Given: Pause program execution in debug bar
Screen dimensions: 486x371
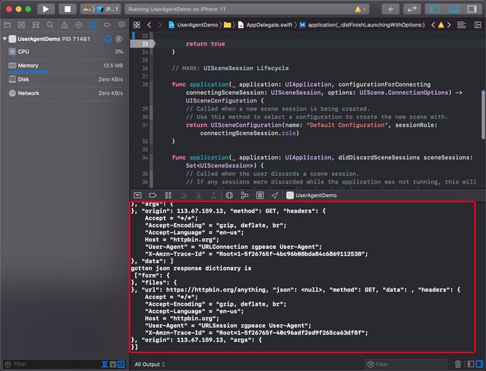Looking at the screenshot, I should [168, 195].
